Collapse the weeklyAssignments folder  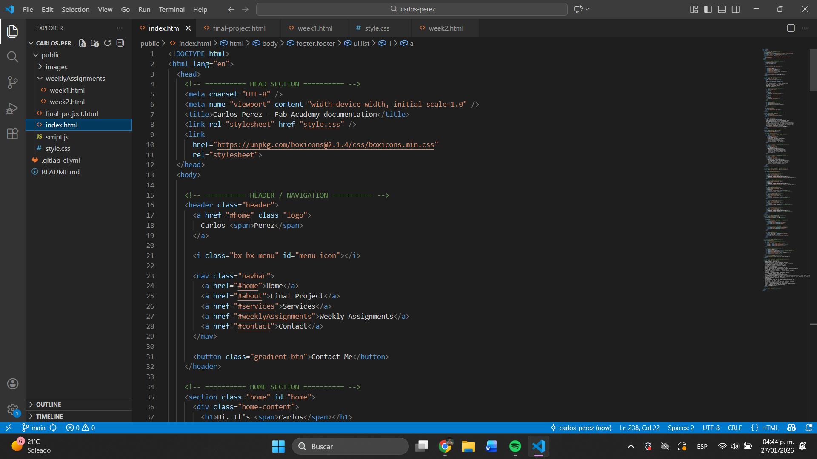tap(75, 78)
